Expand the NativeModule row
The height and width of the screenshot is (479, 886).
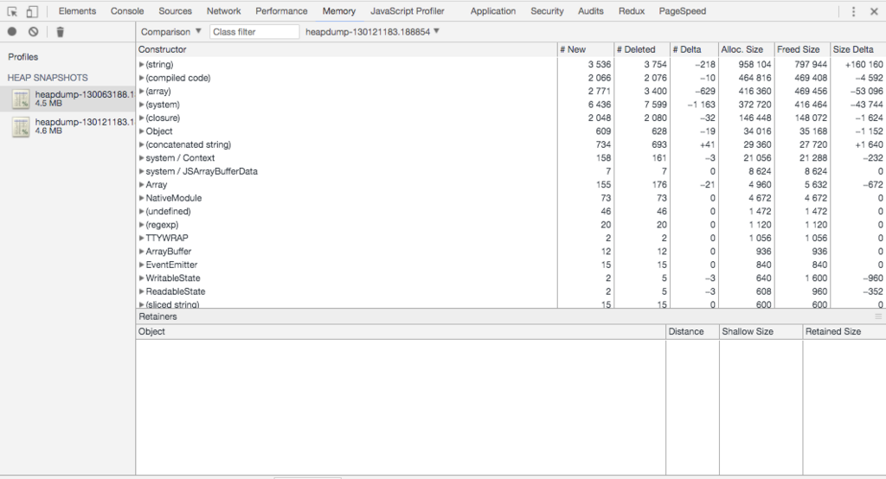(141, 198)
